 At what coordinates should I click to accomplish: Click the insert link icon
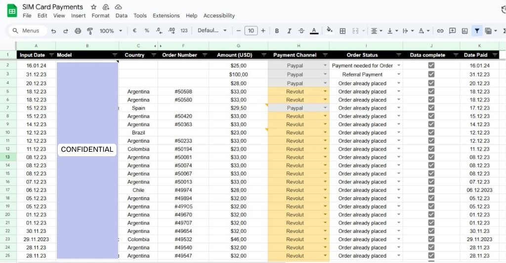click(x=440, y=31)
